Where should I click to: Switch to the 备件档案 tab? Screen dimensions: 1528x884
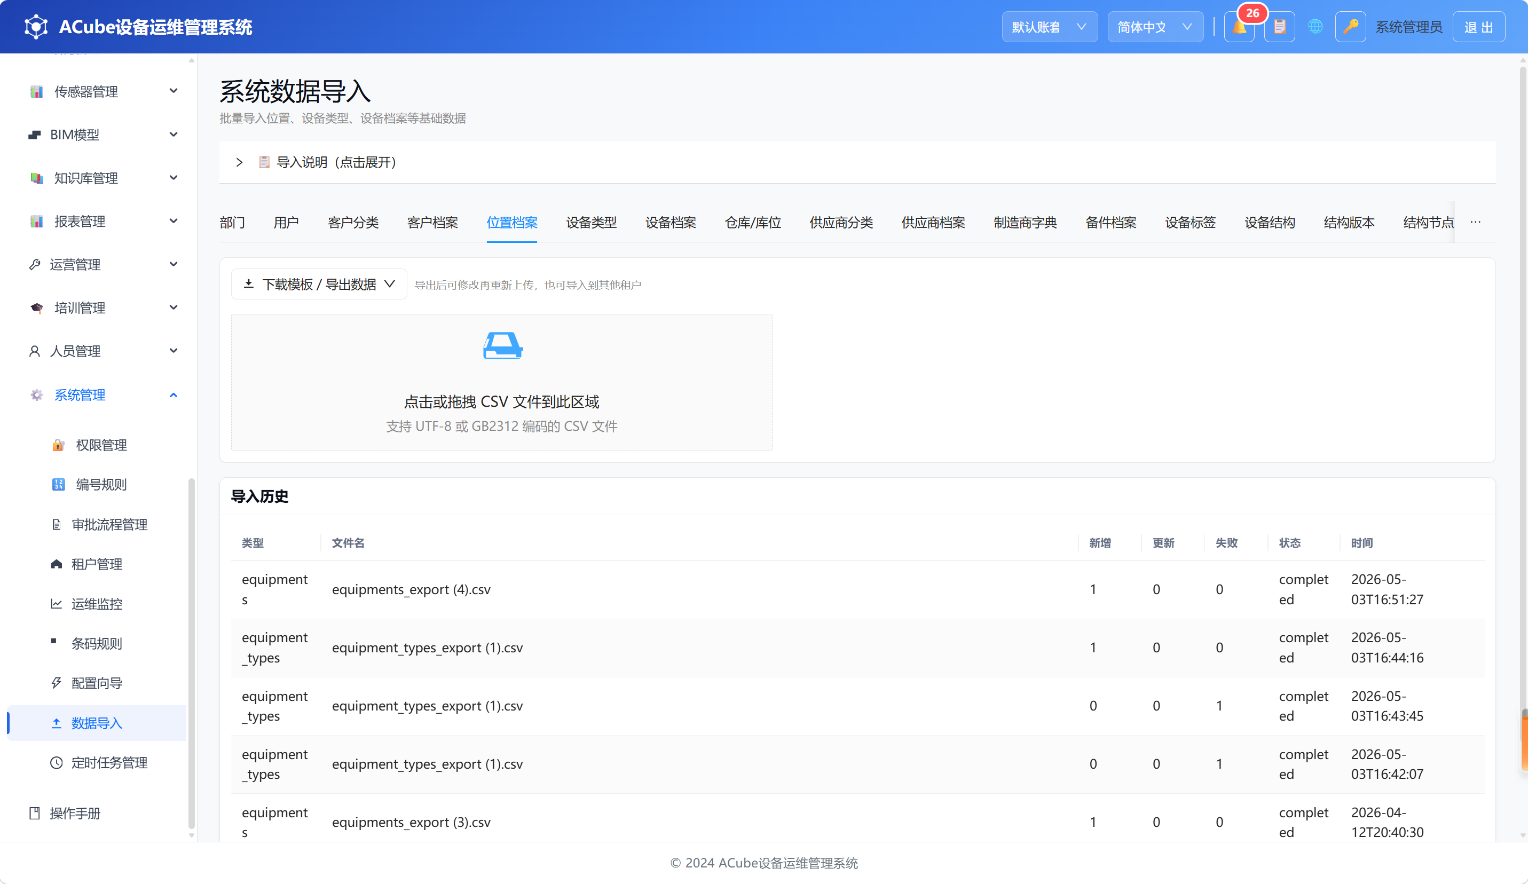pos(1111,223)
